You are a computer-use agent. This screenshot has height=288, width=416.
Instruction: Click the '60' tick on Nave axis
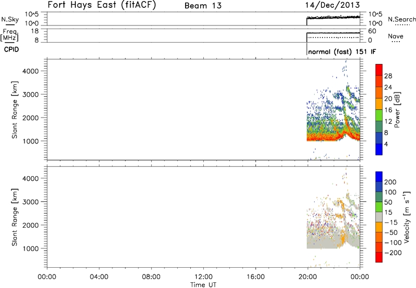pos(372,31)
